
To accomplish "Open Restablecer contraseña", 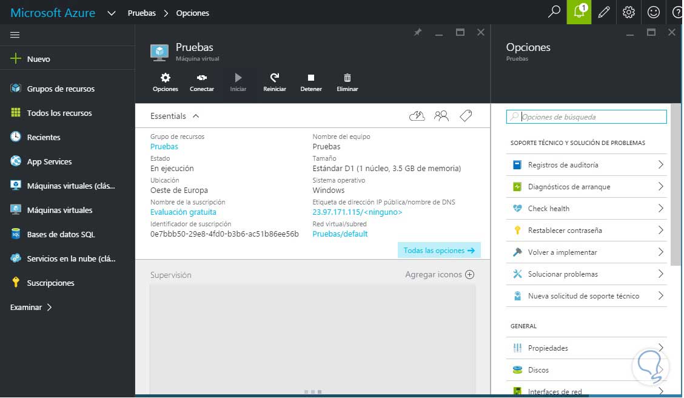I will (x=586, y=231).
